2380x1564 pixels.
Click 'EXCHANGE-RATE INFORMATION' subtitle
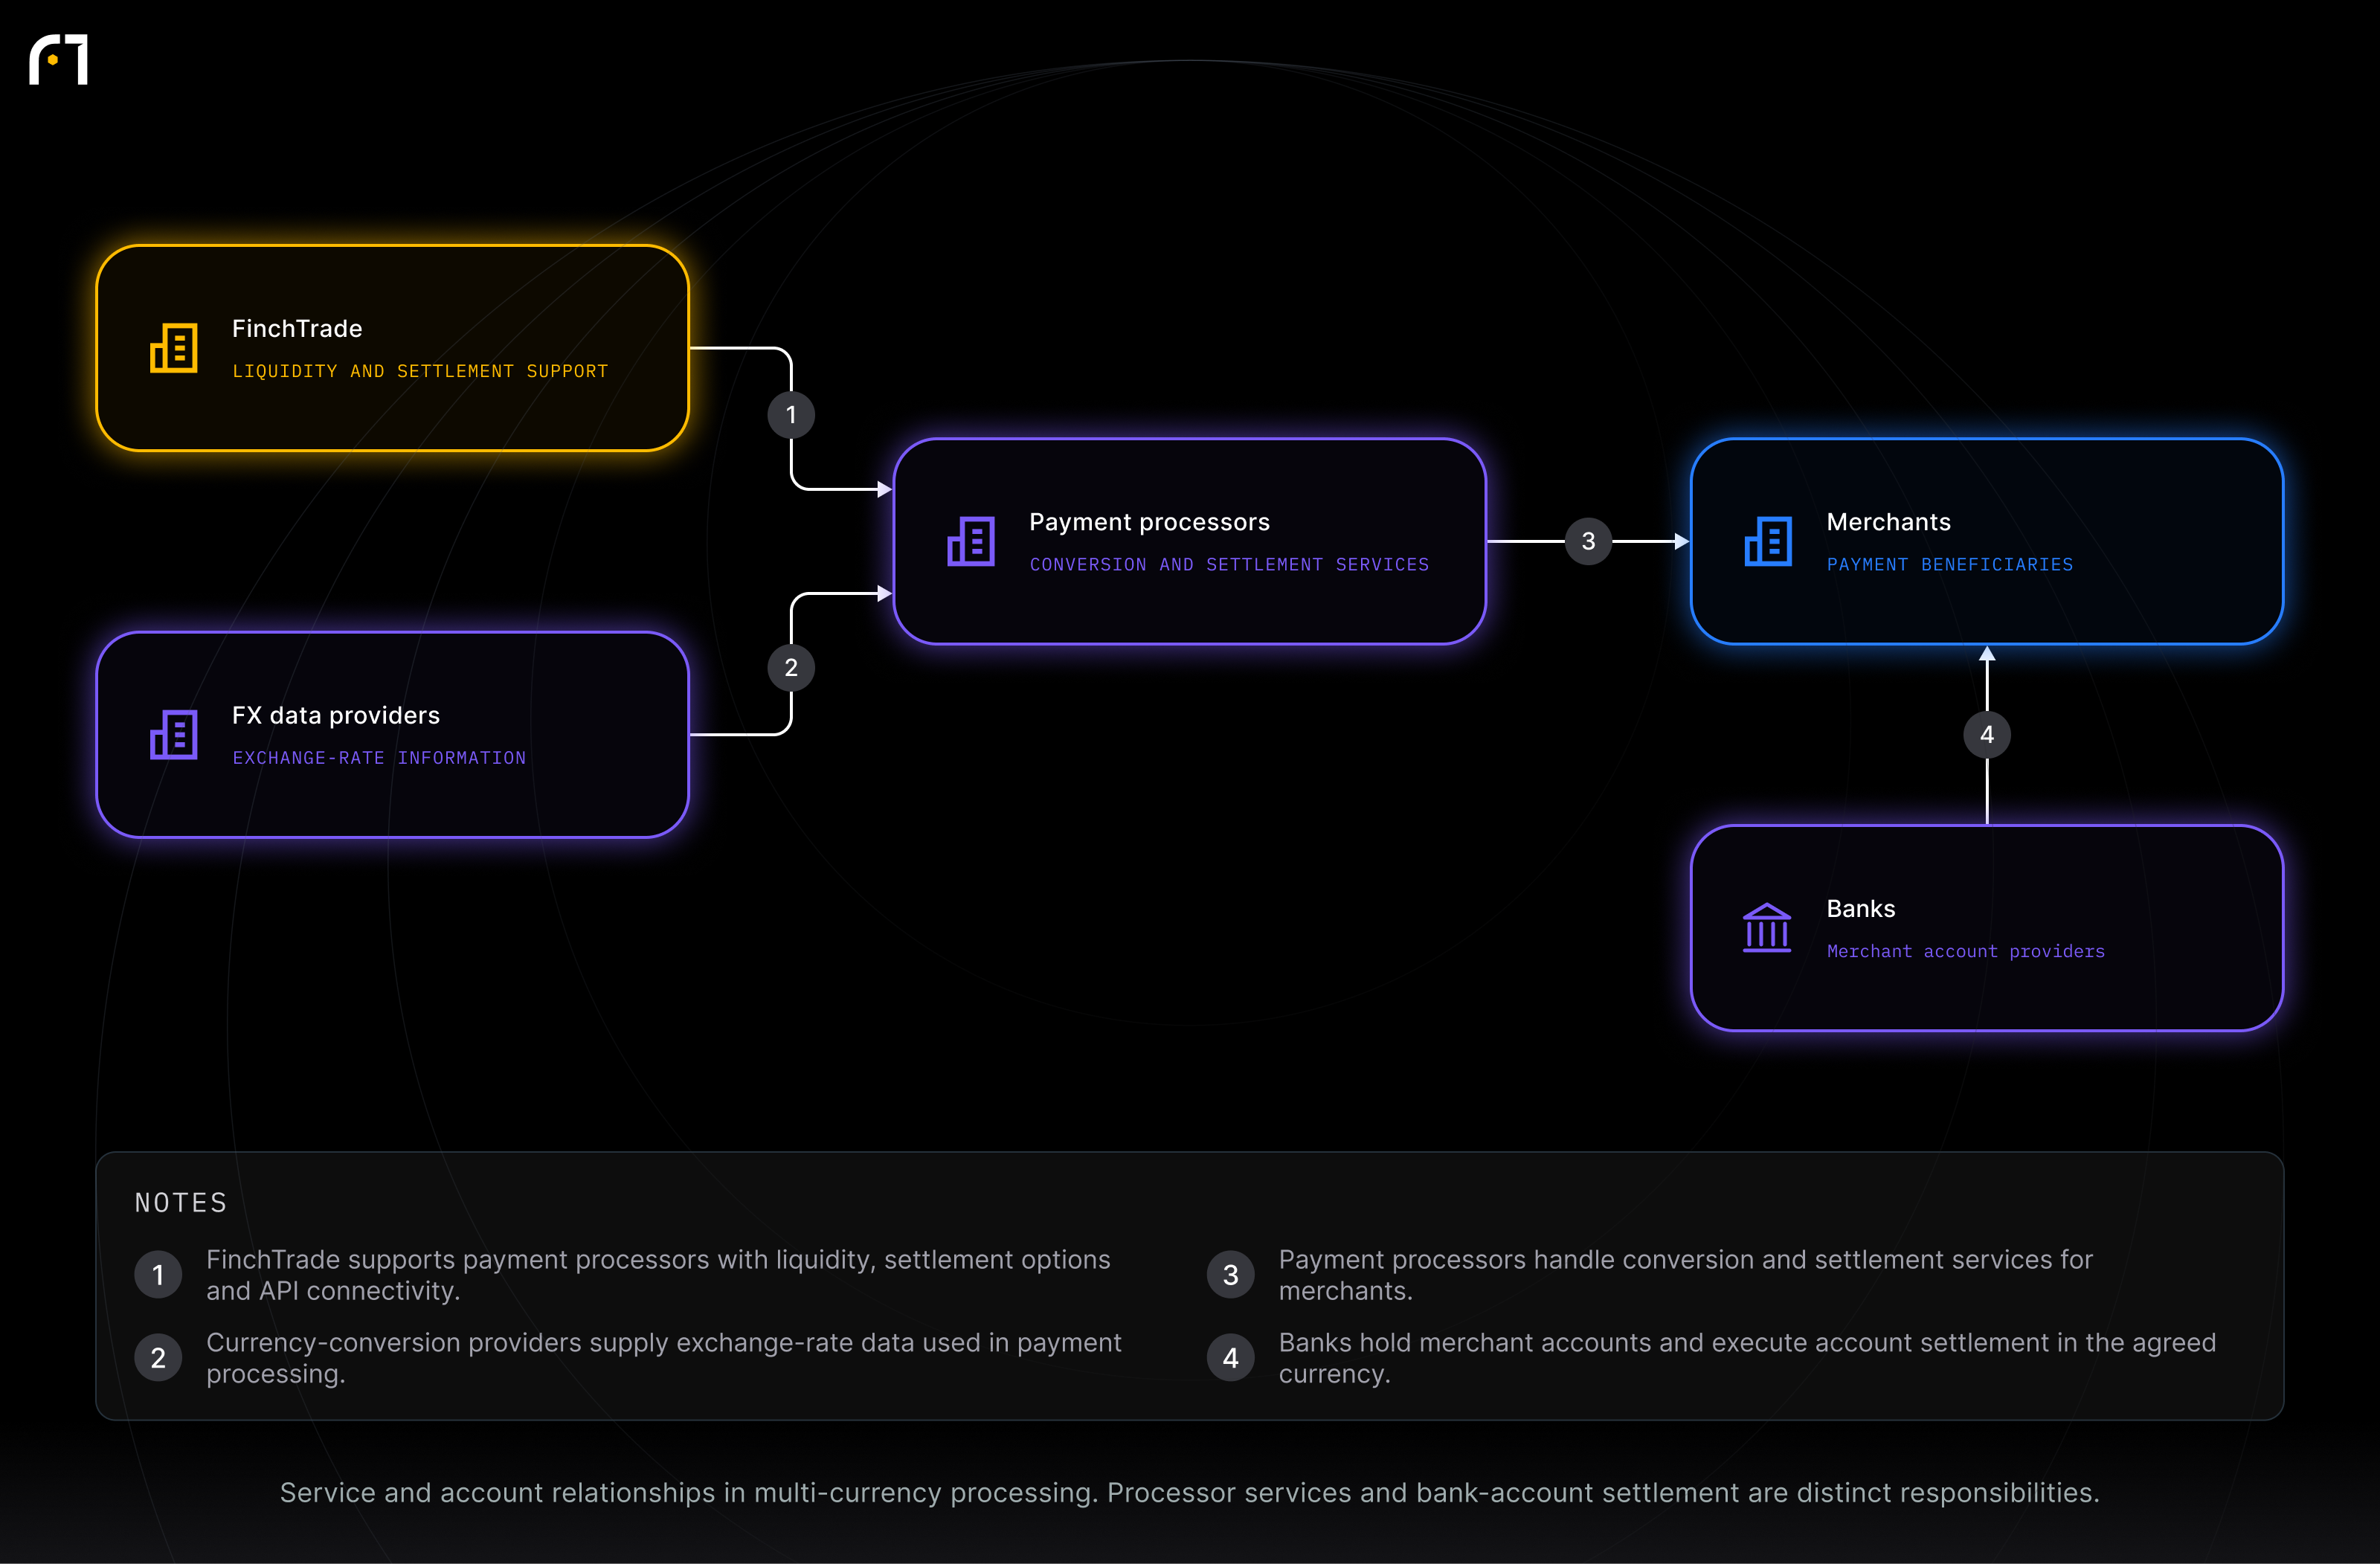click(379, 758)
